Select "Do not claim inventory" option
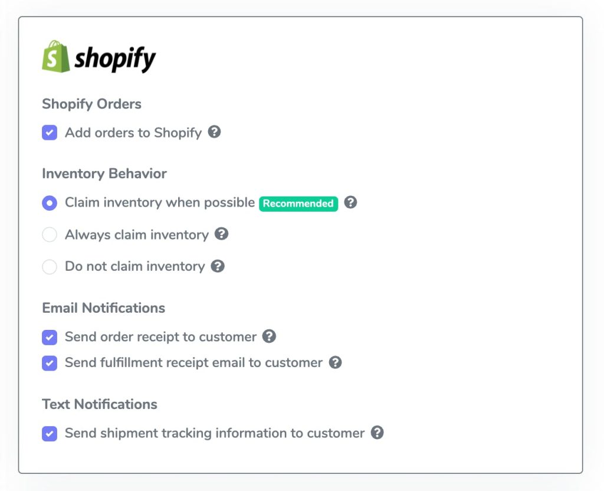 tap(50, 266)
